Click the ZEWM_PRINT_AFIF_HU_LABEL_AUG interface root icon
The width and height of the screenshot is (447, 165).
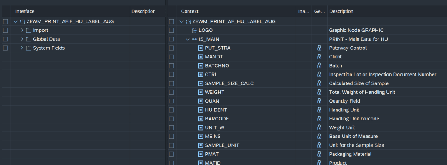click(x=23, y=22)
